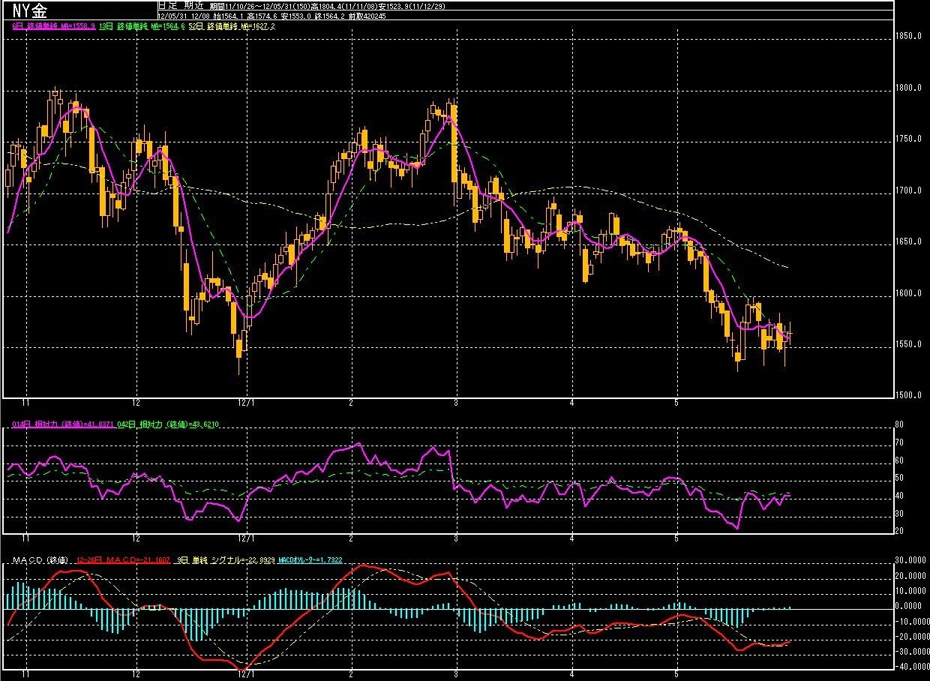Click the 1650.0 price axis label

click(908, 241)
